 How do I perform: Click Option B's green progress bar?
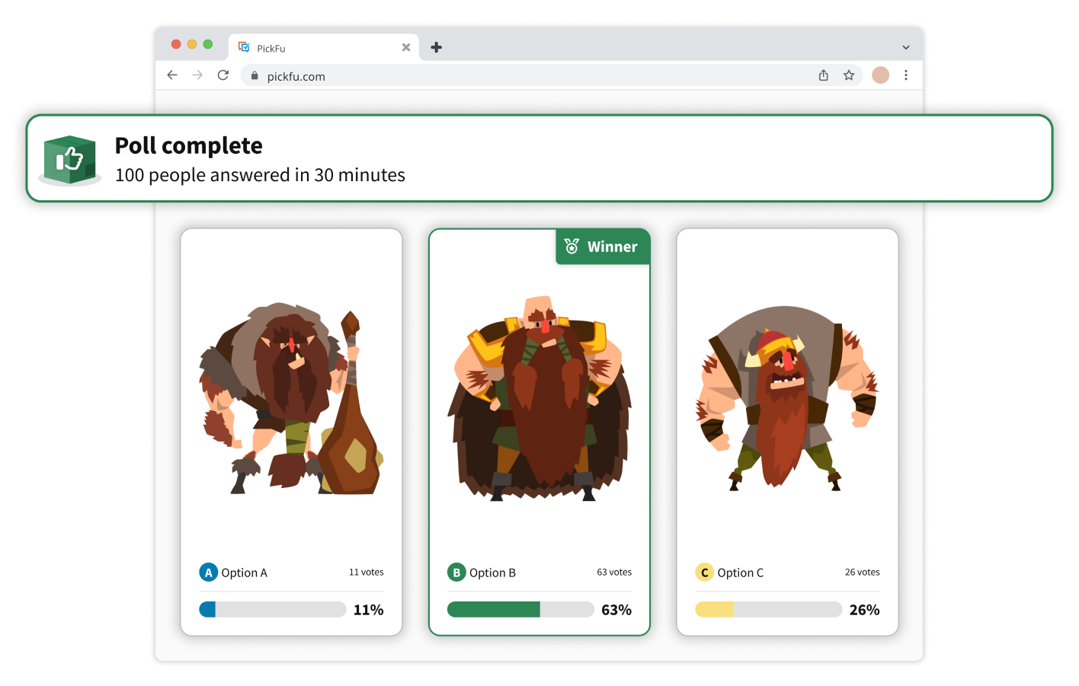click(494, 609)
